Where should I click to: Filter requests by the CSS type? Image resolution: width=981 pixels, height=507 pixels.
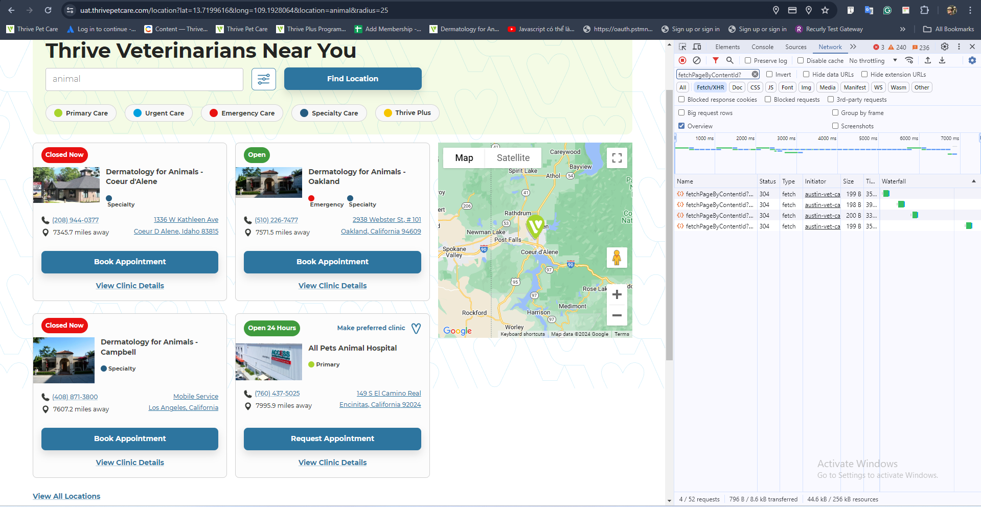pos(756,87)
